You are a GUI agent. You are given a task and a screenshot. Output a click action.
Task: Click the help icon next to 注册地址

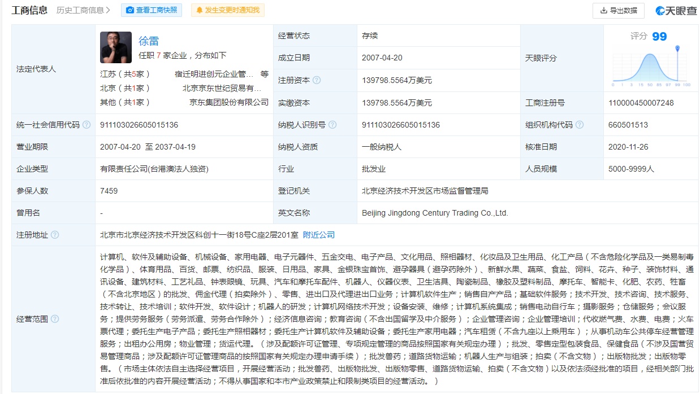[55, 235]
